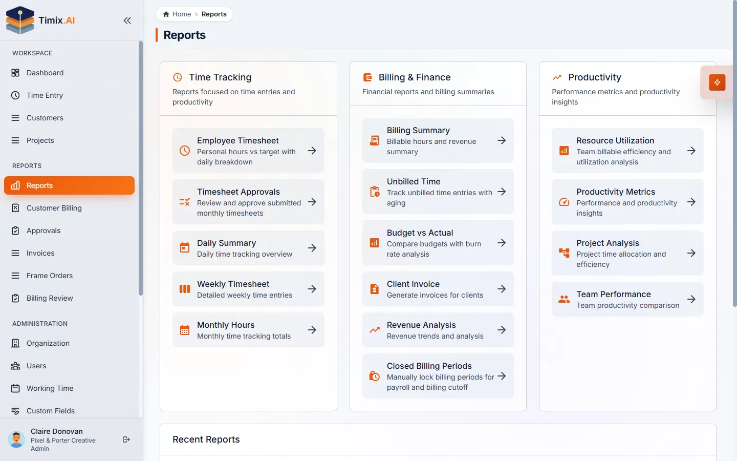Viewport: 737px width, 461px height.
Task: Click the Employee Timesheet clock icon
Action: [x=185, y=151]
